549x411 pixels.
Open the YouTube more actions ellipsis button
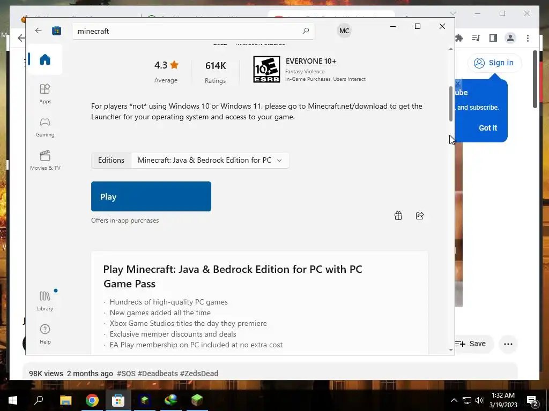pos(508,344)
